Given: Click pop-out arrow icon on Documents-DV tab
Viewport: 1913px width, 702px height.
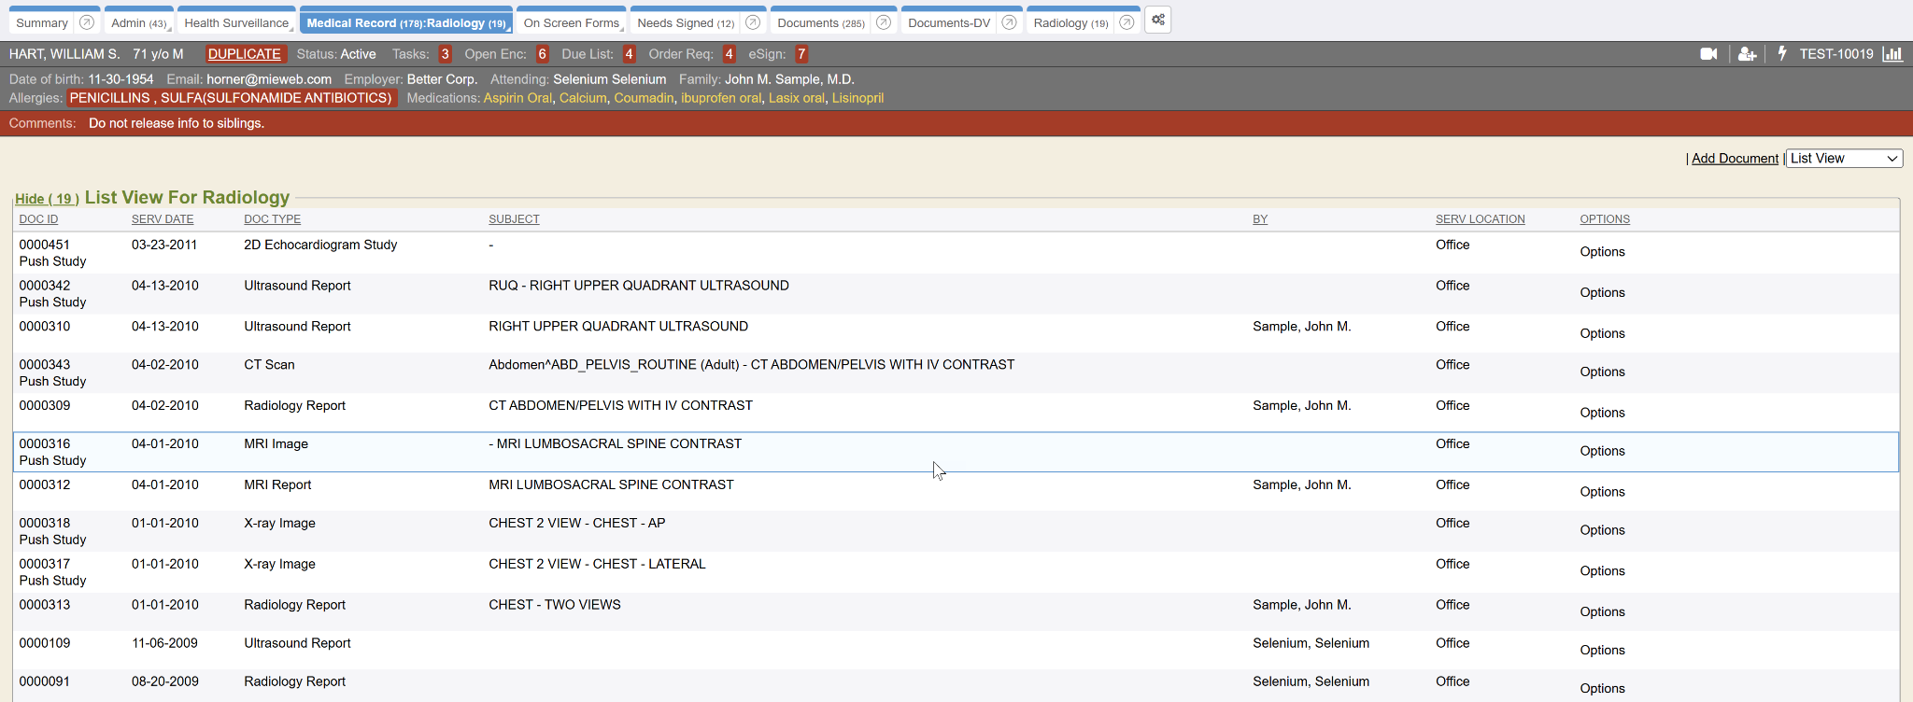Looking at the screenshot, I should 1009,23.
